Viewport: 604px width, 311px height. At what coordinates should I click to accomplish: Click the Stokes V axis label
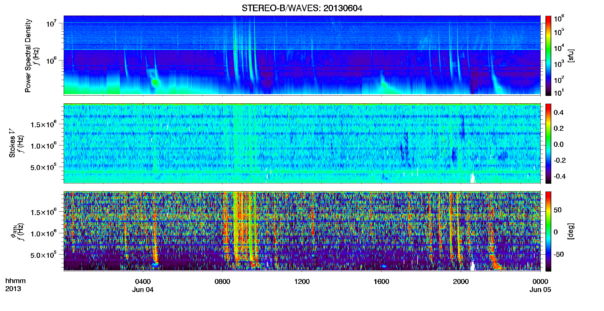click(x=12, y=143)
